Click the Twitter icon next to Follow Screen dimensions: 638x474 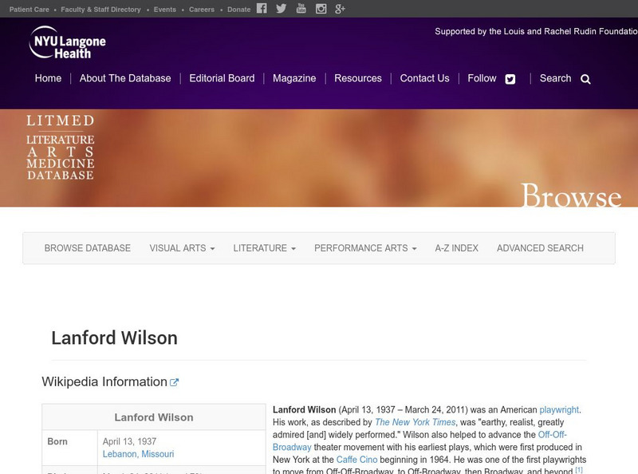pos(510,78)
